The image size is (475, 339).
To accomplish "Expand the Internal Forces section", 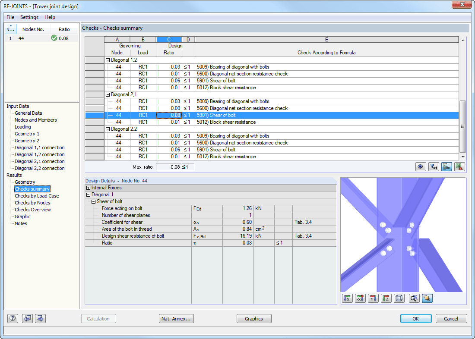I will 89,188.
